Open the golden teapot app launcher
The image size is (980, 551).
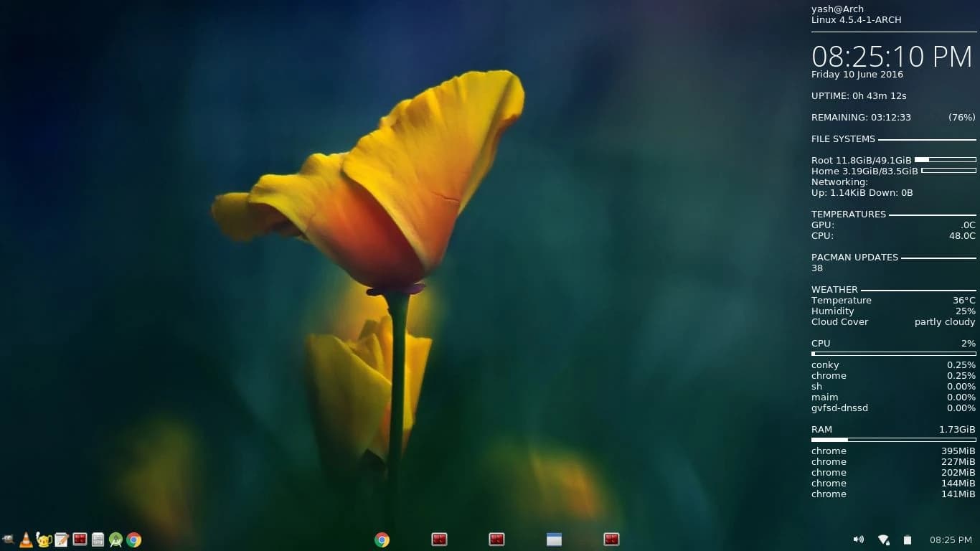click(43, 540)
